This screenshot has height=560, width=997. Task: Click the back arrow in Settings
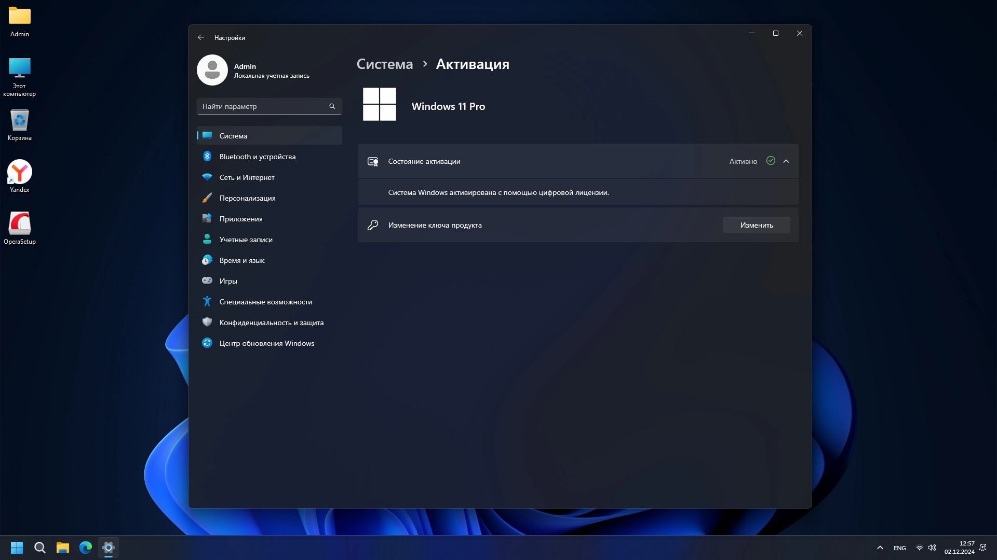point(201,37)
